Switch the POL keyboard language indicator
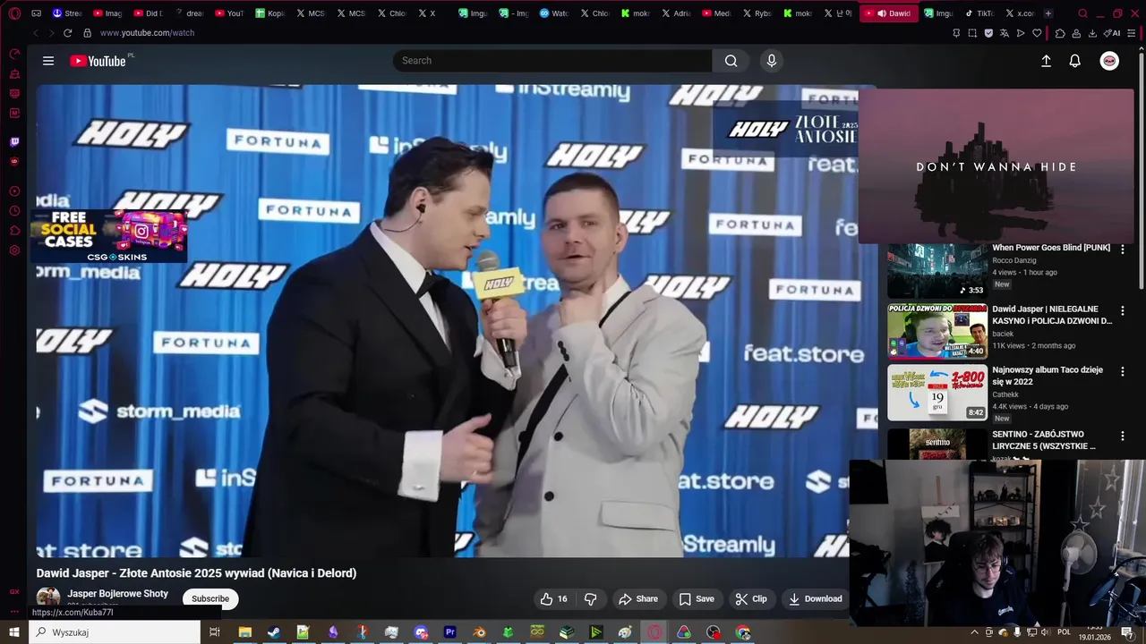 [x=1065, y=632]
